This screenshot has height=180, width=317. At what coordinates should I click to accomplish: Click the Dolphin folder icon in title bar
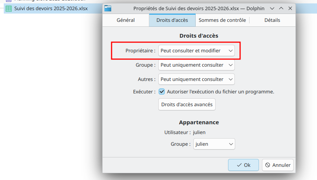[x=108, y=8]
